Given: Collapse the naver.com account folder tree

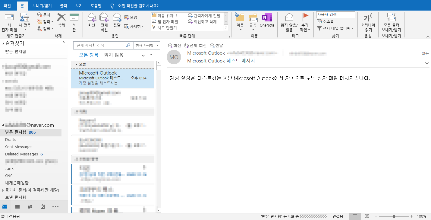Looking at the screenshot, I should [x=3, y=125].
